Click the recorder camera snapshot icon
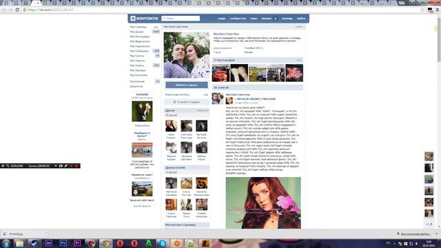The image size is (441, 248). click(61, 166)
